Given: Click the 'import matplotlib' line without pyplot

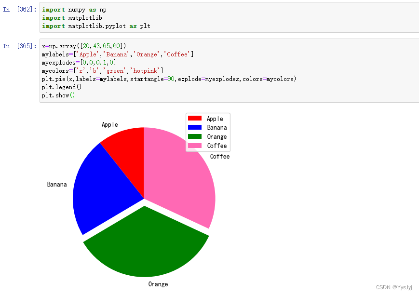Looking at the screenshot, I should [72, 18].
